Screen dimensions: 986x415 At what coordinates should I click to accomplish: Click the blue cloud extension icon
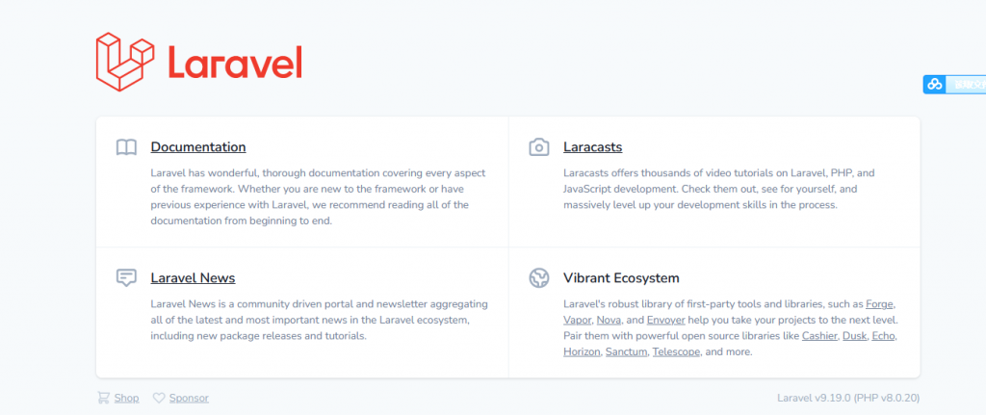934,85
